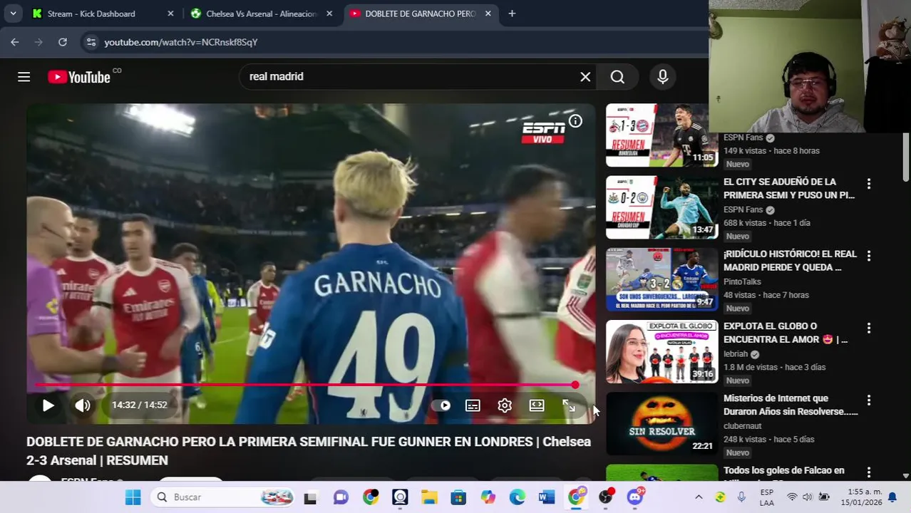Close the Chelsea Vs Arsenal tab
This screenshot has height=513, width=911.
[x=329, y=14]
